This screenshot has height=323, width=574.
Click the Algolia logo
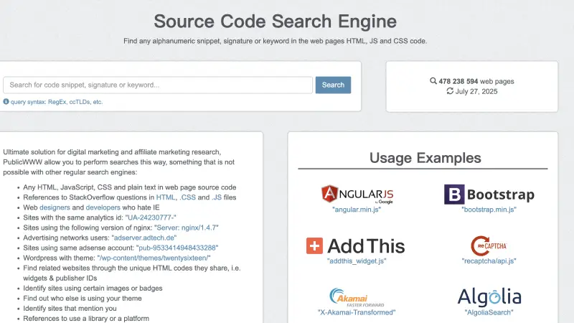pyautogui.click(x=489, y=297)
